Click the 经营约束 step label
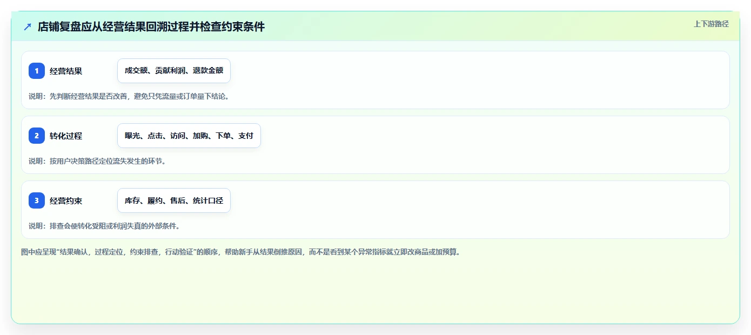The height and width of the screenshot is (335, 751). [x=66, y=200]
